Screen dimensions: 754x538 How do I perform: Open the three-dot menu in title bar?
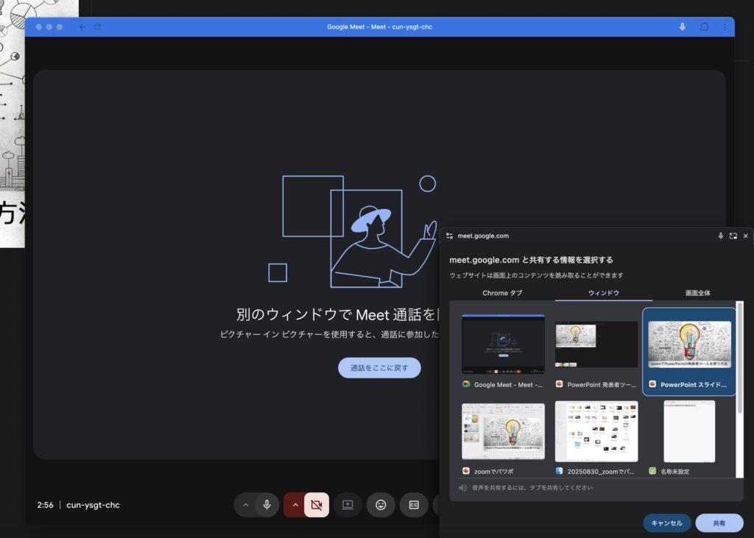pos(725,26)
